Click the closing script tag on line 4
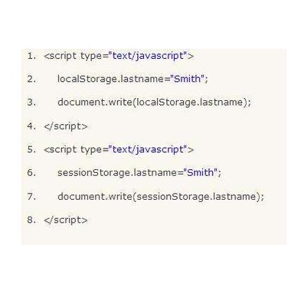Screen dimensions: 301x300 coord(66,126)
